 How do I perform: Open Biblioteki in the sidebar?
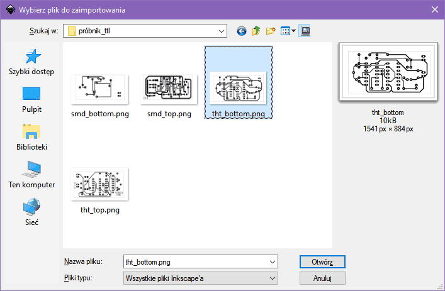tap(31, 138)
